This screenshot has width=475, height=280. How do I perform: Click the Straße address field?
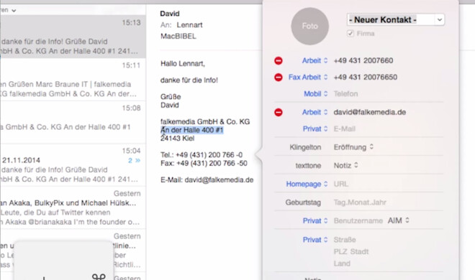point(345,240)
